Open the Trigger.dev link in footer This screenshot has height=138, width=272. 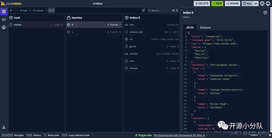144,135
